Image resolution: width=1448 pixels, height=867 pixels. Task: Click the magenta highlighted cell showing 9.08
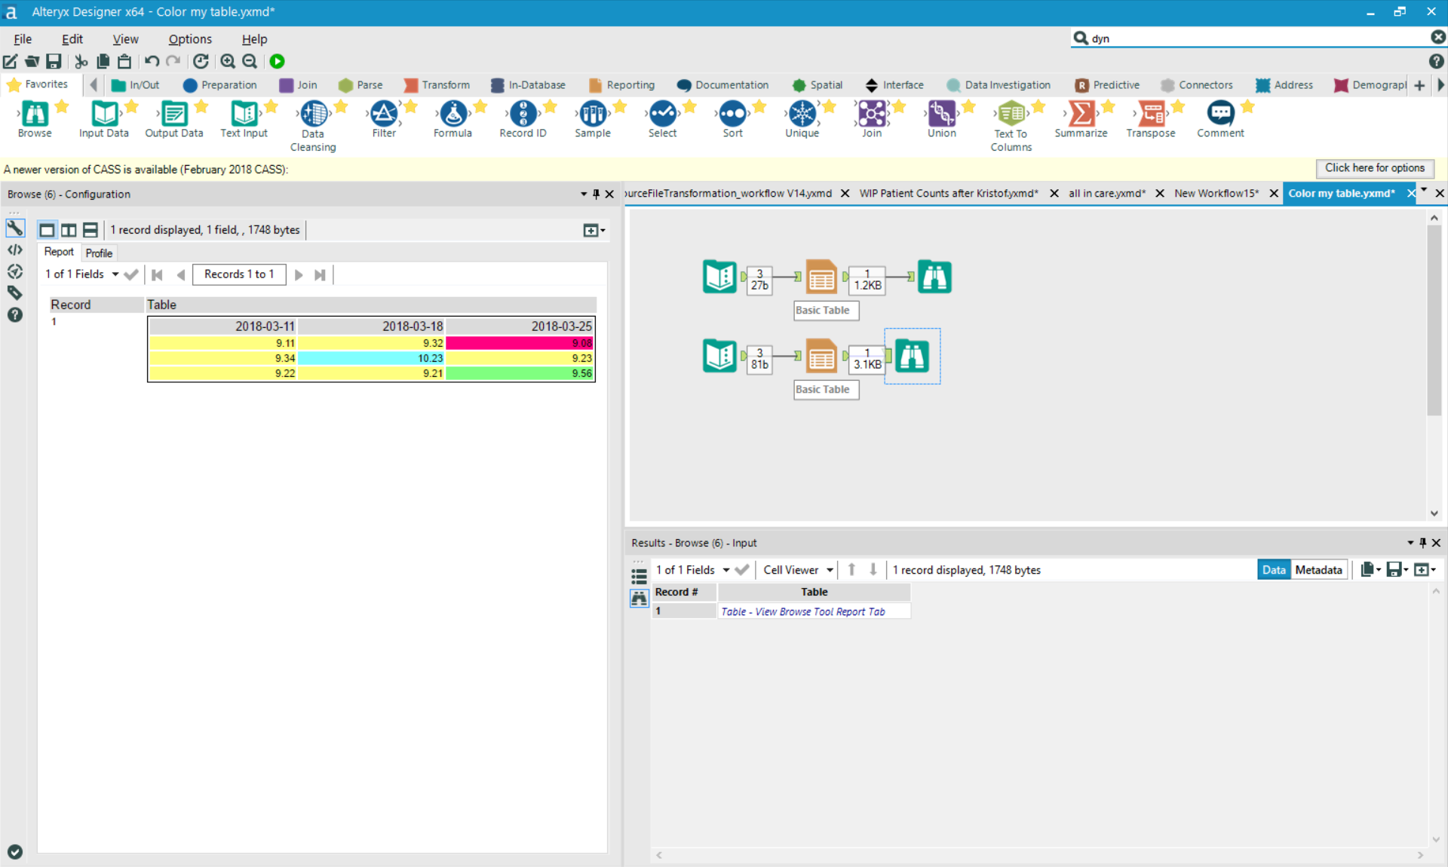pos(520,342)
